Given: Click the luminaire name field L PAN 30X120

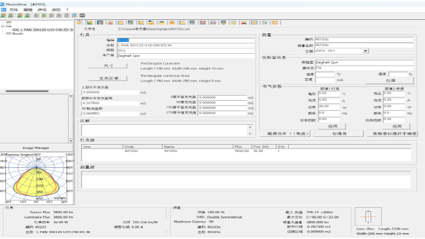Looking at the screenshot, I should [186, 45].
